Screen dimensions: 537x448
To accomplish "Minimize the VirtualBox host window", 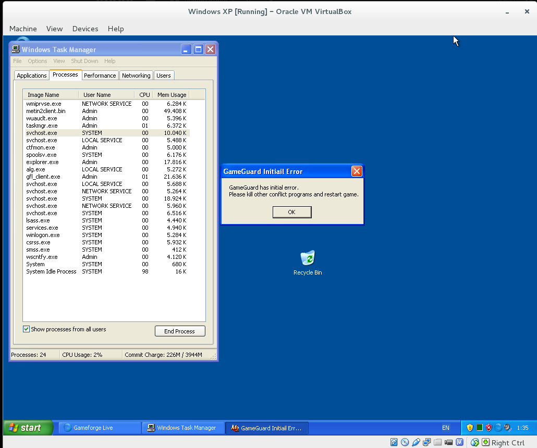I will click(507, 12).
